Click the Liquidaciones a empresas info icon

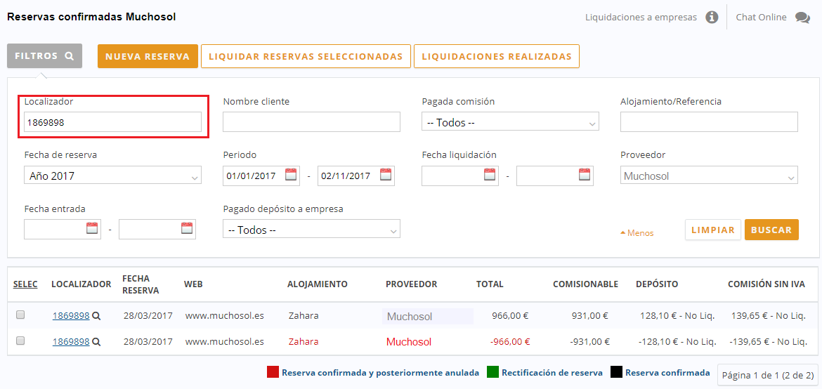[x=712, y=18]
